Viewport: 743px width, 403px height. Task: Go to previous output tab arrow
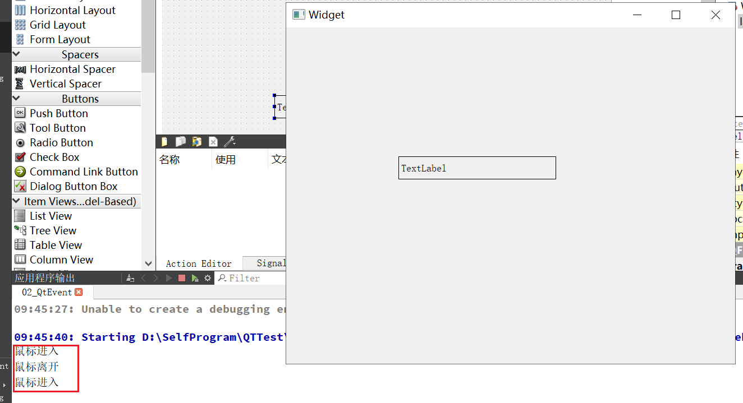143,278
